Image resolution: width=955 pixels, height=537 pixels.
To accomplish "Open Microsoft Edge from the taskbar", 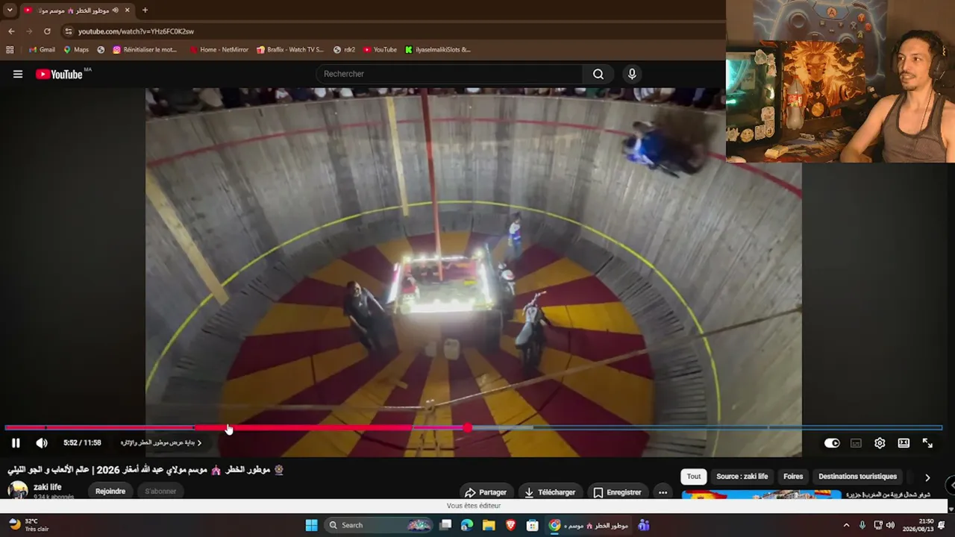I will click(467, 525).
